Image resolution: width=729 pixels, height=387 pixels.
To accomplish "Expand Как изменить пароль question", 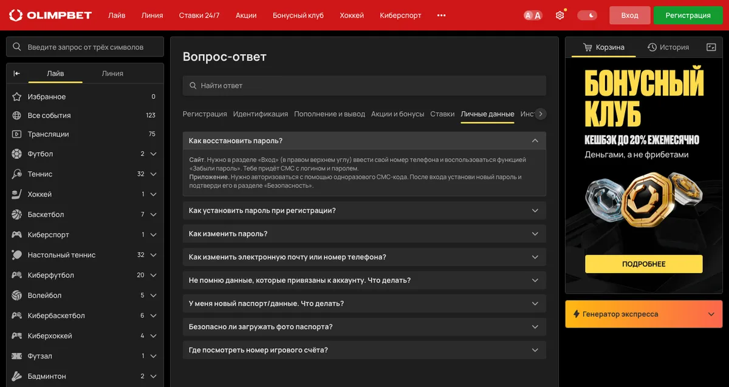I will click(364, 234).
